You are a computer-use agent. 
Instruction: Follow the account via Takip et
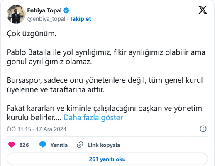click(x=81, y=19)
